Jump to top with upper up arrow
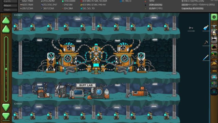The width and height of the screenshot is (218, 123). pyautogui.click(x=6, y=20)
